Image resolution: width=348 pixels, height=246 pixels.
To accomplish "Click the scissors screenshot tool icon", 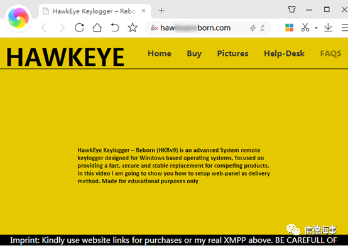I will (x=305, y=28).
